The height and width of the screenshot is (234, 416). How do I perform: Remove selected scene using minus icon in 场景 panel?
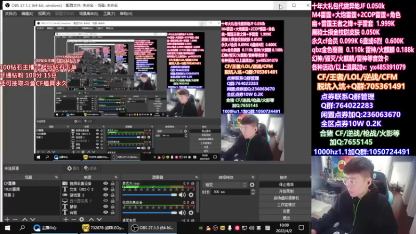pos(15,219)
